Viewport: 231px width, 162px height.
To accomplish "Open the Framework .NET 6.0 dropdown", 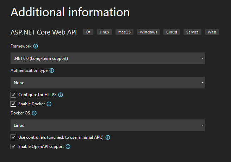I will point(108,58).
